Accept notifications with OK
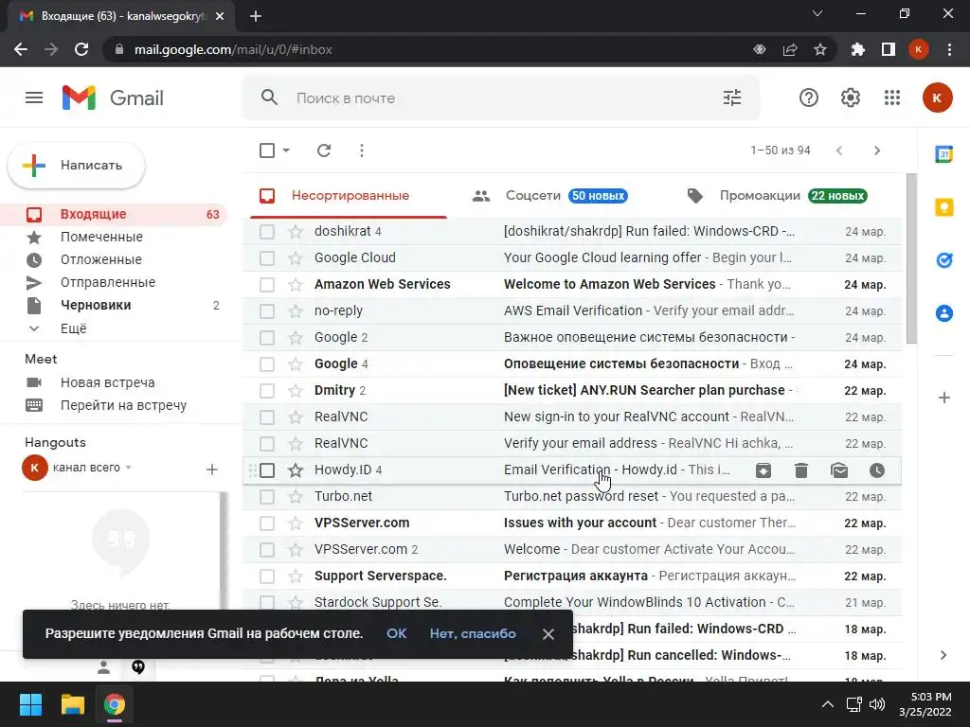This screenshot has height=727, width=970. (x=397, y=633)
